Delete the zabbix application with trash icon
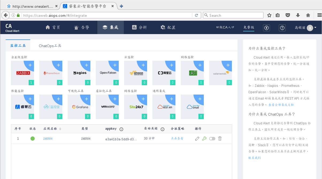This screenshot has height=179, width=322. (x=220, y=139)
